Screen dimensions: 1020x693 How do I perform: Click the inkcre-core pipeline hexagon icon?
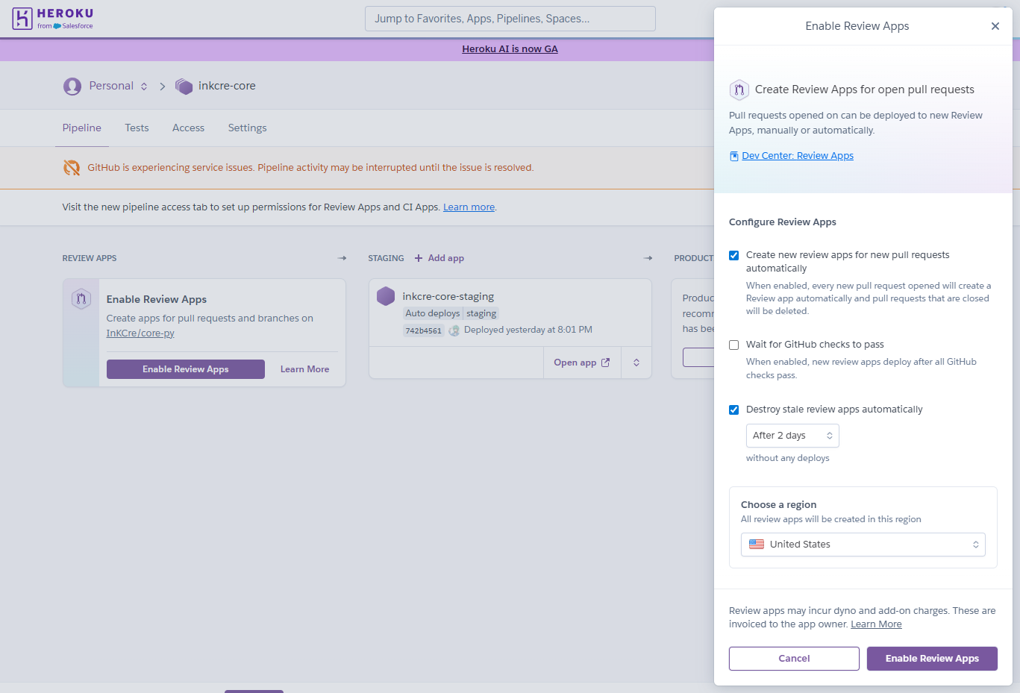[184, 87]
